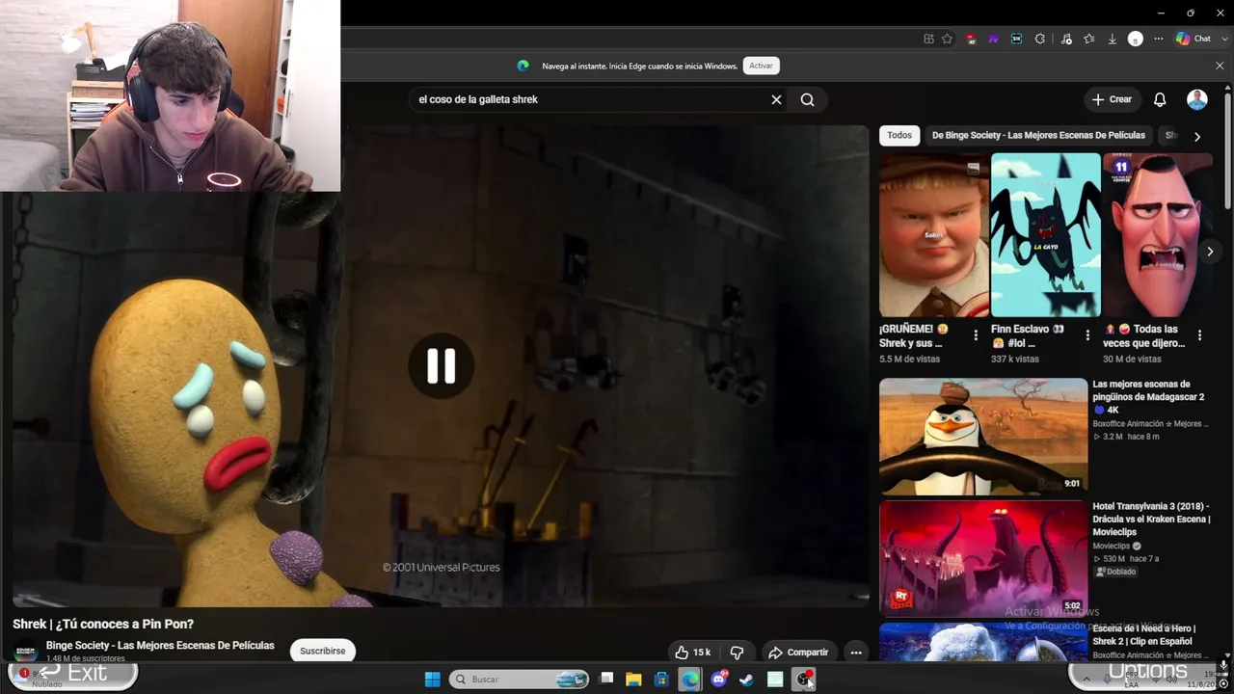Open 'Las mejores escenas de pingüinos' title
The image size is (1234, 694).
(x=1148, y=397)
